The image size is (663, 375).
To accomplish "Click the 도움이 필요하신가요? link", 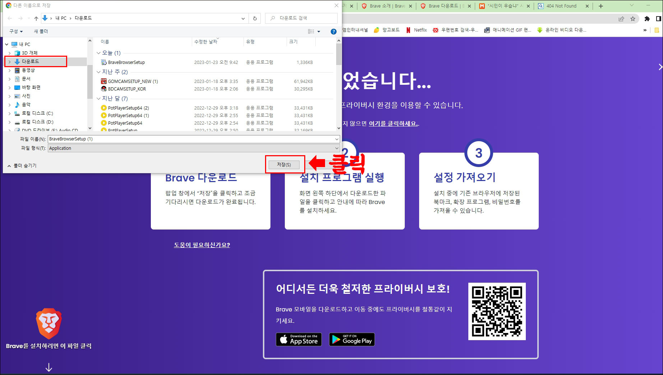I will [x=202, y=245].
